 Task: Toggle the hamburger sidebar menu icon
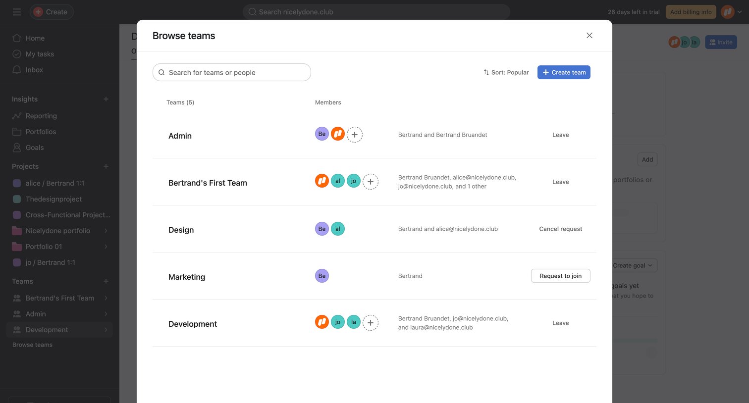pos(17,12)
